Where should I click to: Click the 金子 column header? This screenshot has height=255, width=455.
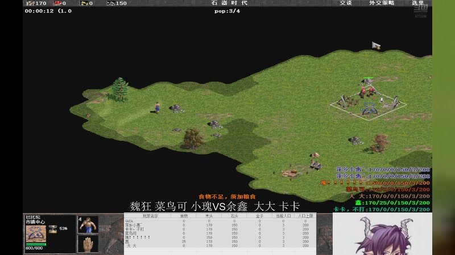260,216
